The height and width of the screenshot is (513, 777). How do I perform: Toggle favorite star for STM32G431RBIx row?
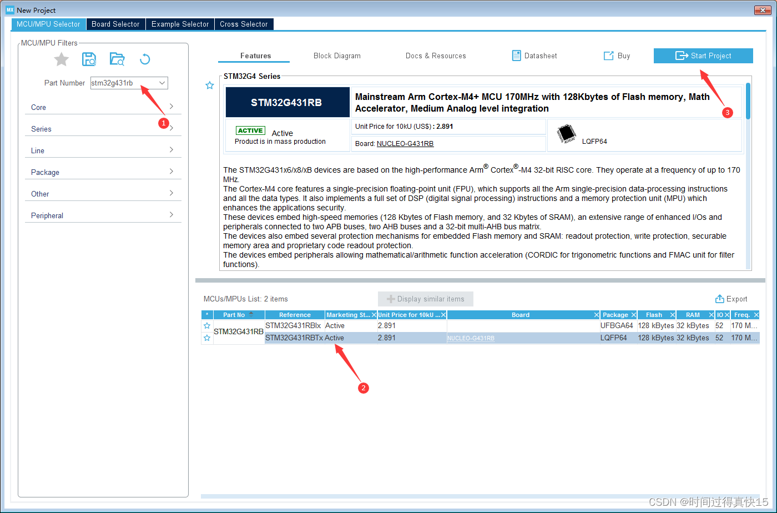(x=207, y=326)
